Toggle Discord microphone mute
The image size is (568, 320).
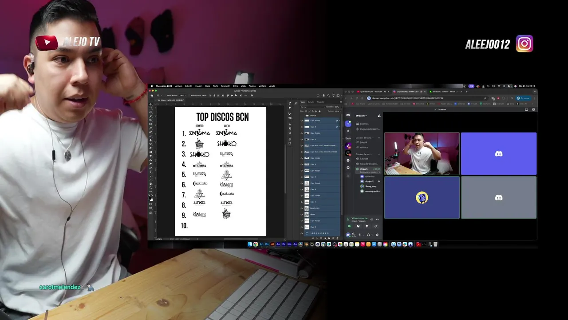pos(360,235)
